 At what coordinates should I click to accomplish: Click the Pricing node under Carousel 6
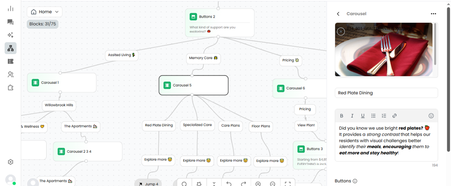tap(305, 109)
